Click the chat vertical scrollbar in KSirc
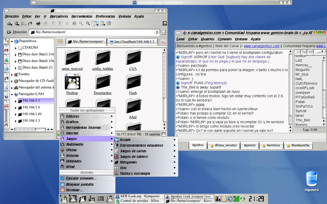This screenshot has height=204, width=327. point(290,91)
